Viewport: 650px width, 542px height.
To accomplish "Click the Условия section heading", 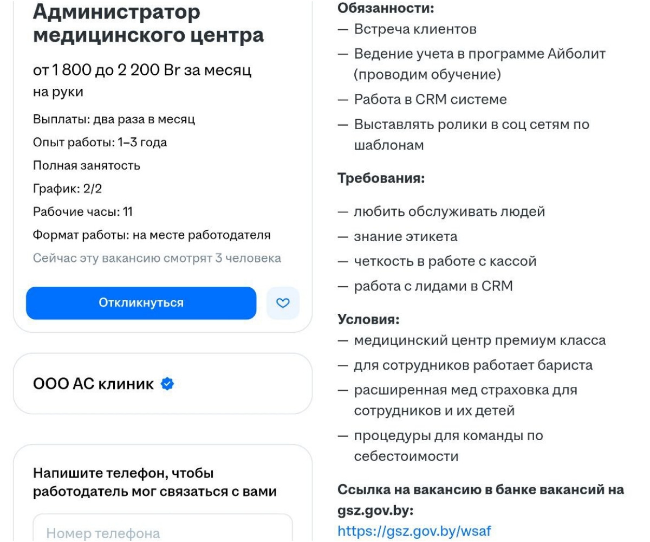I will click(x=368, y=320).
